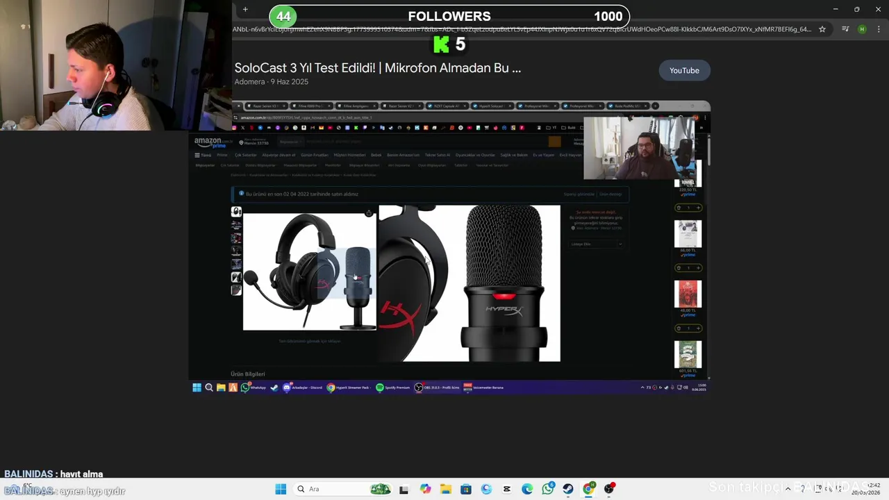Image resolution: width=889 pixels, height=500 pixels.
Task: Launch Copilot from the taskbar
Action: coord(425,489)
